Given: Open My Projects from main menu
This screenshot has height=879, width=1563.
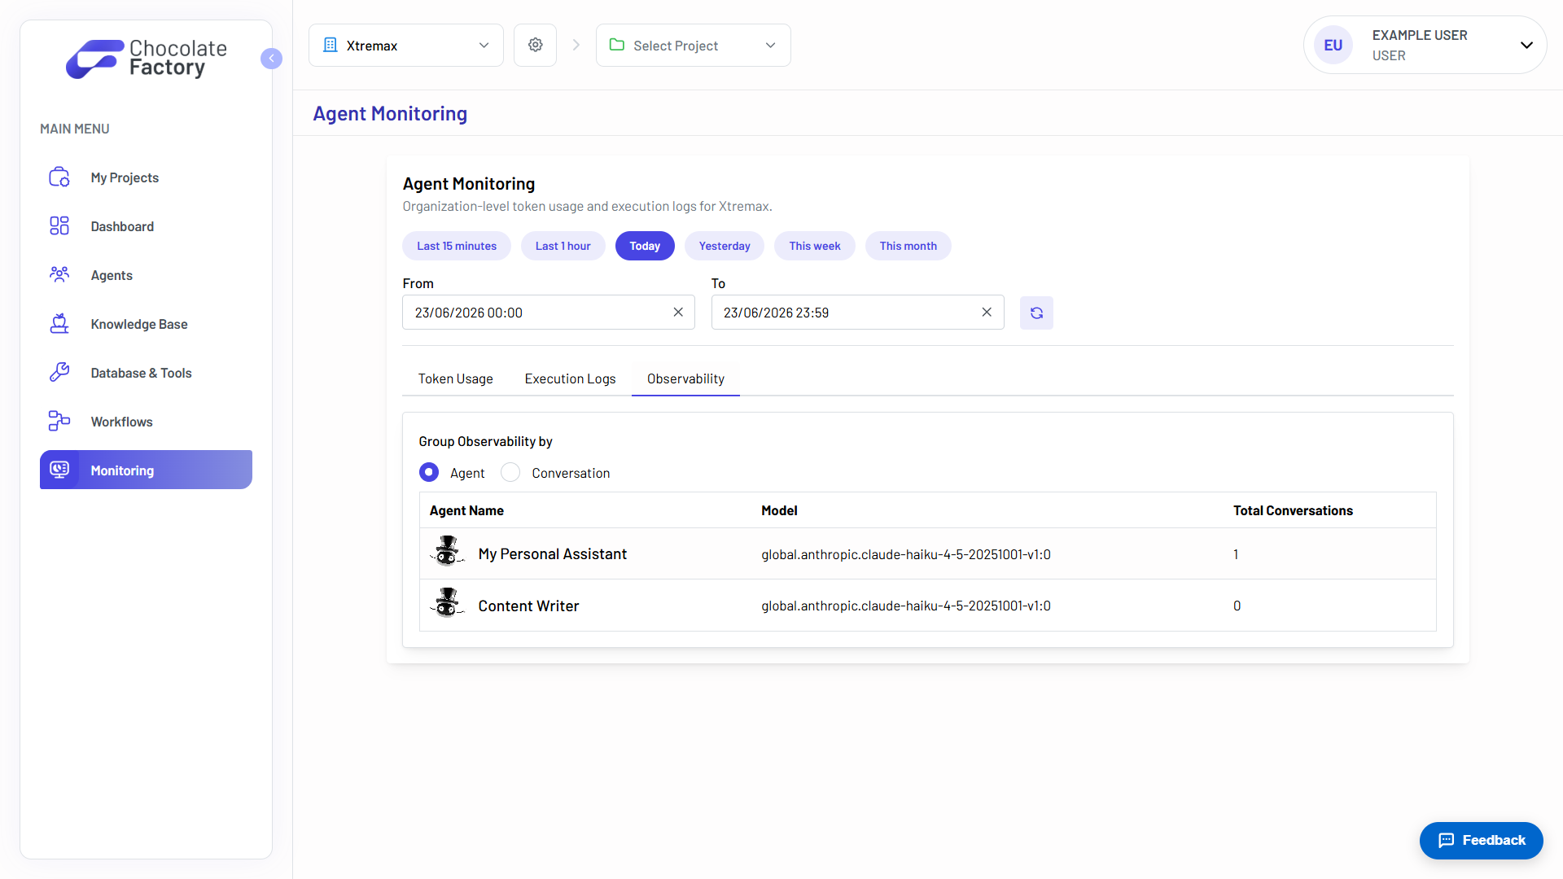Looking at the screenshot, I should click(x=146, y=177).
